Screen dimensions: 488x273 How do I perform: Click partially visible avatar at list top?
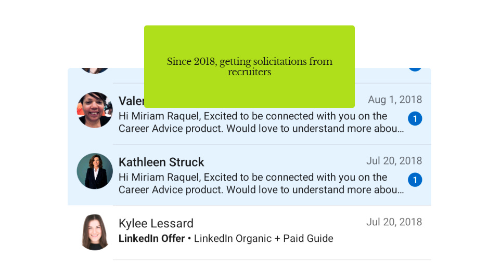click(95, 71)
